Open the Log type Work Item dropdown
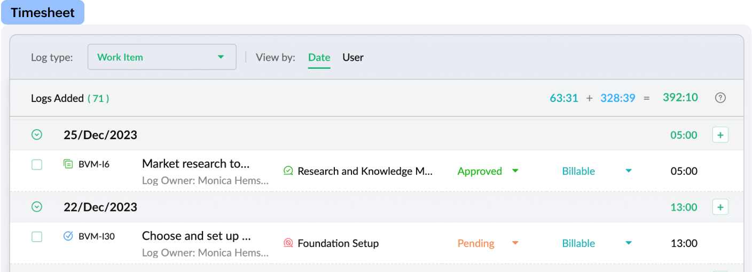This screenshot has height=272, width=752. [162, 57]
